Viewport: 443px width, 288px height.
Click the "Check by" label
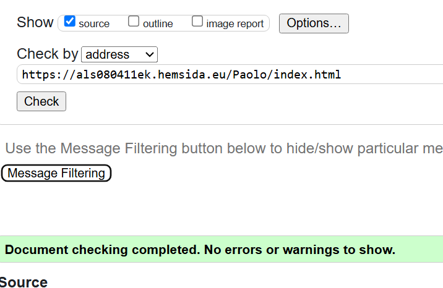[48, 54]
